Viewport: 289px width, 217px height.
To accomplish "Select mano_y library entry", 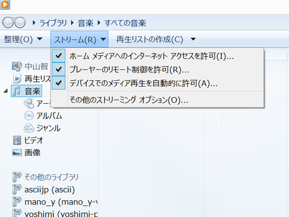I will pos(61,202).
